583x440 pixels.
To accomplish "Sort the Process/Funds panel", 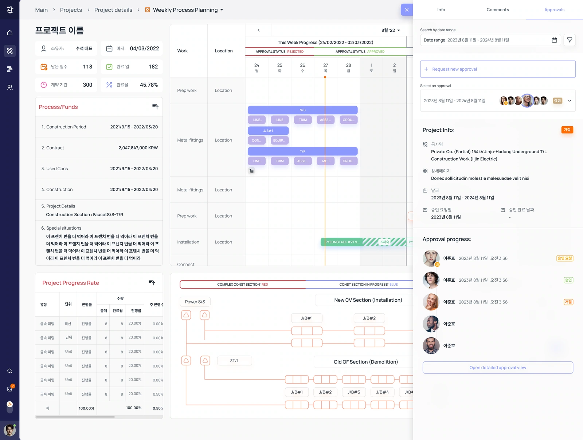I will coord(155,107).
